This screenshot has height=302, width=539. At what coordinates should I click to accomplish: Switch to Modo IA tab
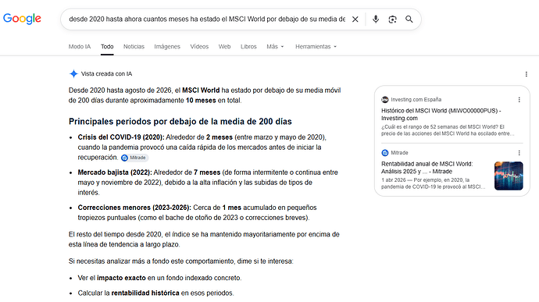[x=80, y=46]
